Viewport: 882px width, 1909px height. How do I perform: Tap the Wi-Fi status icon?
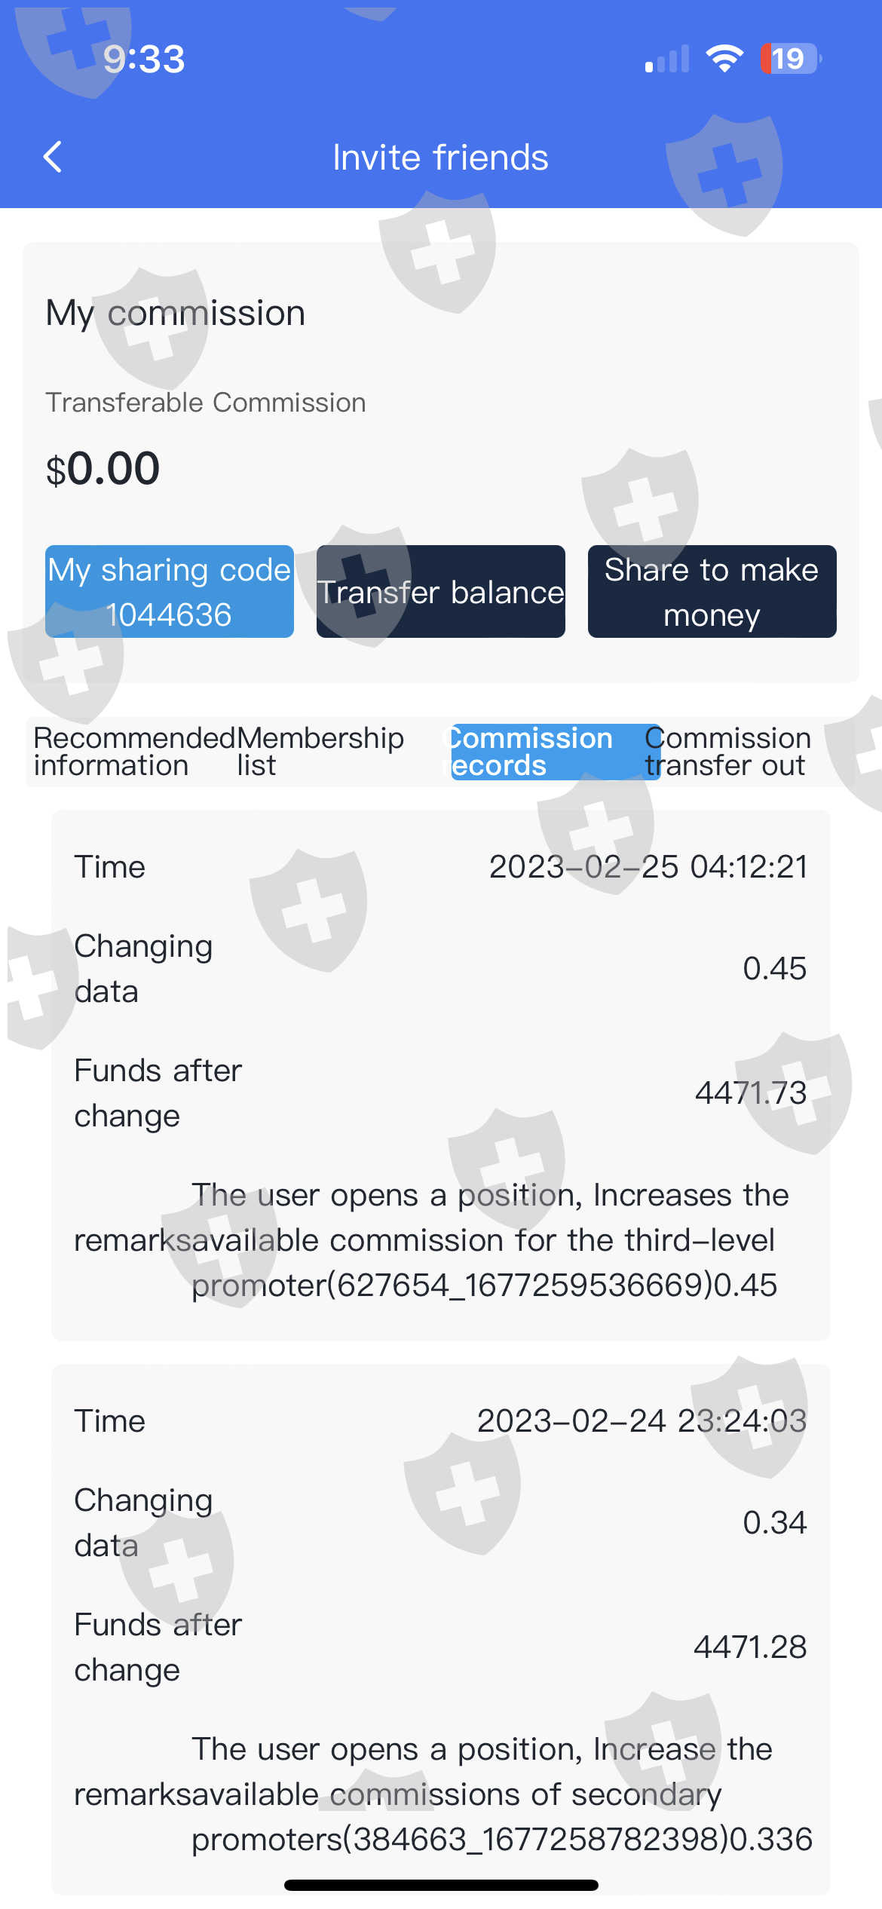click(x=724, y=58)
